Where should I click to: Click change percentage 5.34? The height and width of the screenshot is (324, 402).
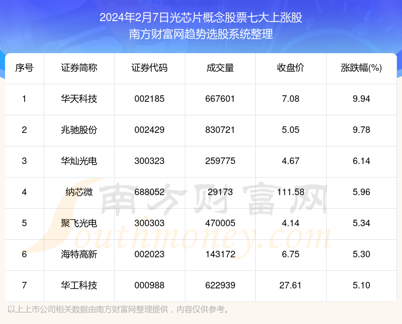[361, 223]
